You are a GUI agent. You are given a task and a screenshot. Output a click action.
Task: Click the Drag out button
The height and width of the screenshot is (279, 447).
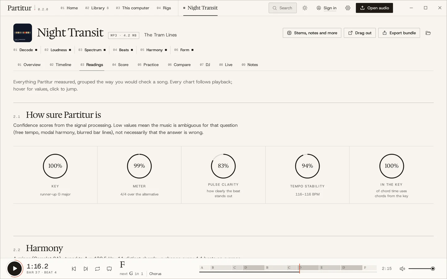pos(360,33)
